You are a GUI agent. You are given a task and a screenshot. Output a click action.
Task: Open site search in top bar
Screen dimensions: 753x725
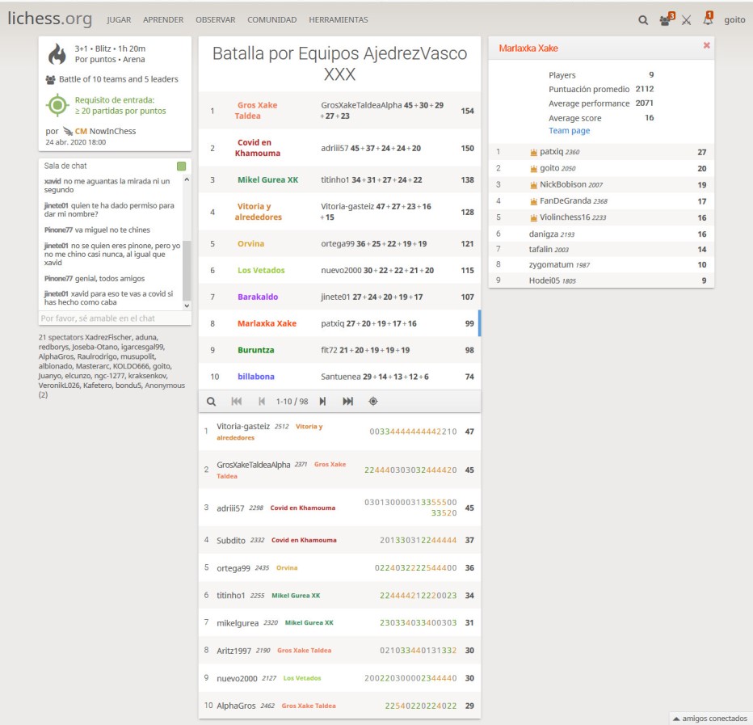(x=643, y=20)
